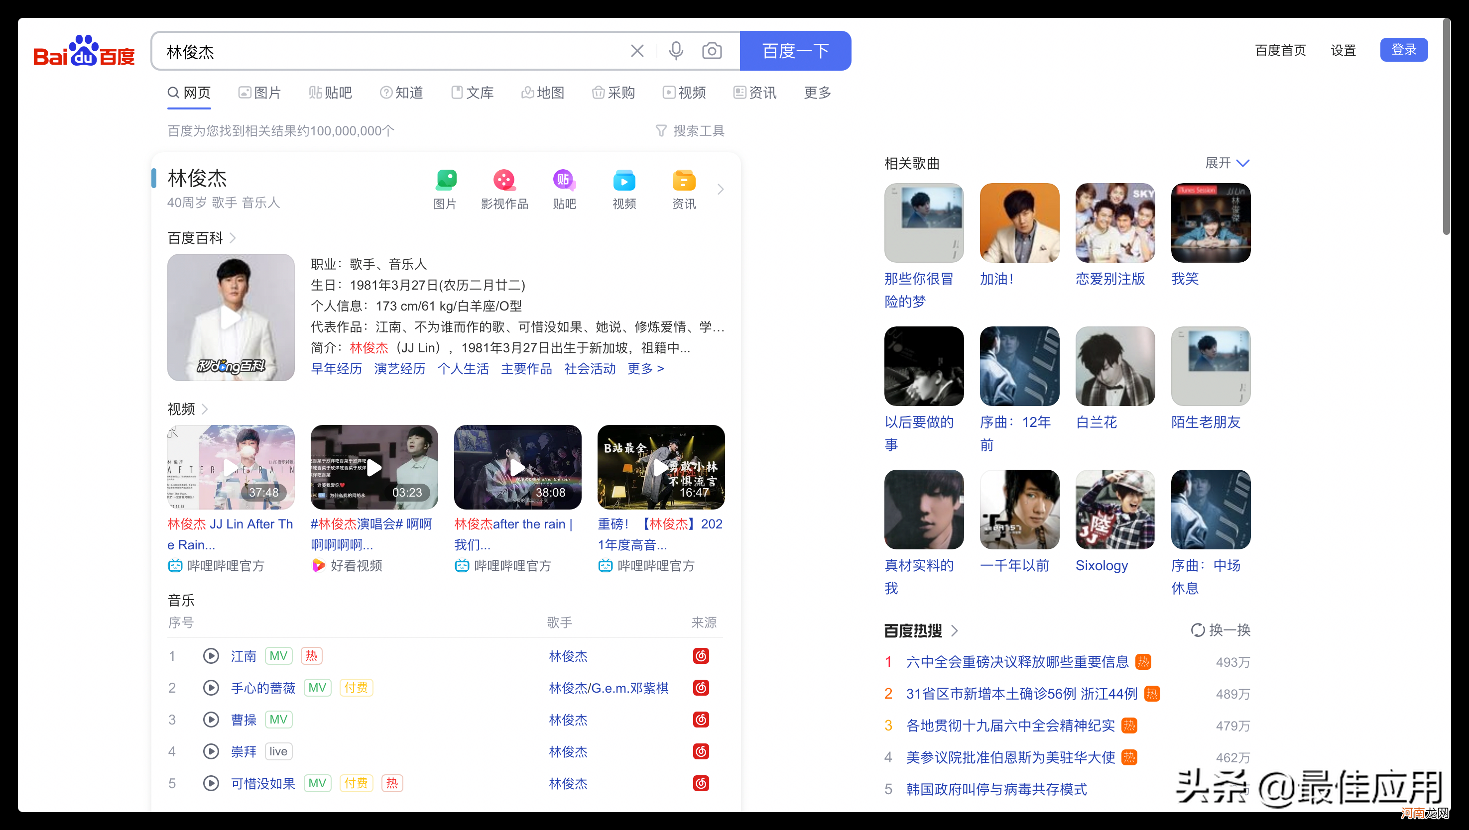Image resolution: width=1469 pixels, height=830 pixels.
Task: Click the 影视作品 card icon
Action: pos(504,181)
